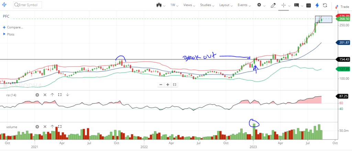Click the Compare... plus link
The height and width of the screenshot is (152, 352).
(13, 27)
